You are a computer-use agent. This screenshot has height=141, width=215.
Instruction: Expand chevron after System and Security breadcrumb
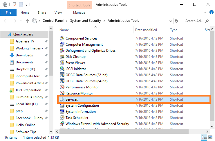tap(104, 21)
